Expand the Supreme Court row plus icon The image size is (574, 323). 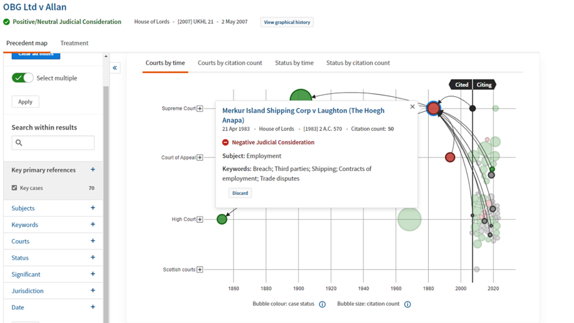(200, 109)
